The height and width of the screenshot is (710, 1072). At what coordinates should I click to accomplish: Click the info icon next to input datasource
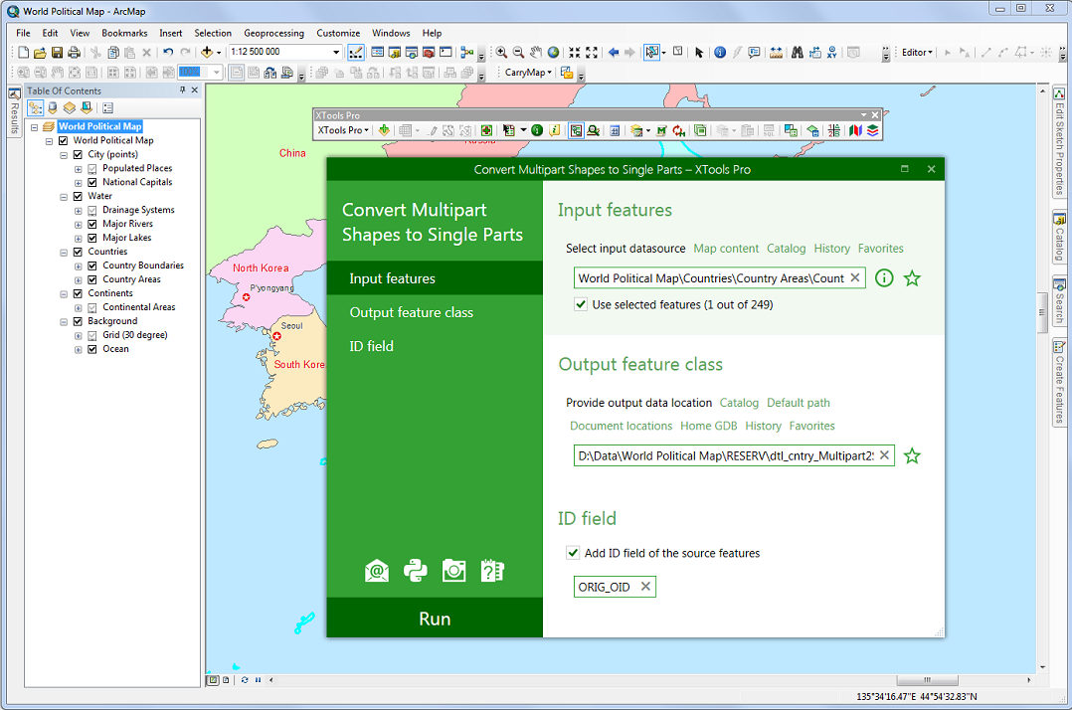tap(884, 278)
